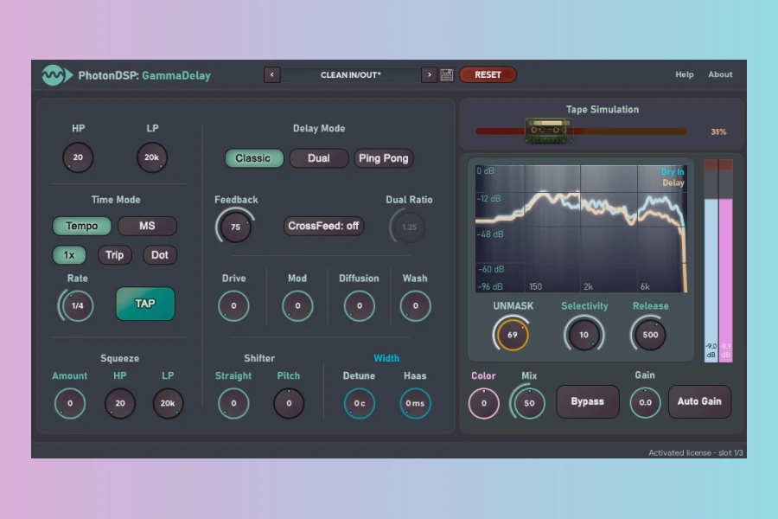Click the Detune knob showing 0 c

pos(360,403)
